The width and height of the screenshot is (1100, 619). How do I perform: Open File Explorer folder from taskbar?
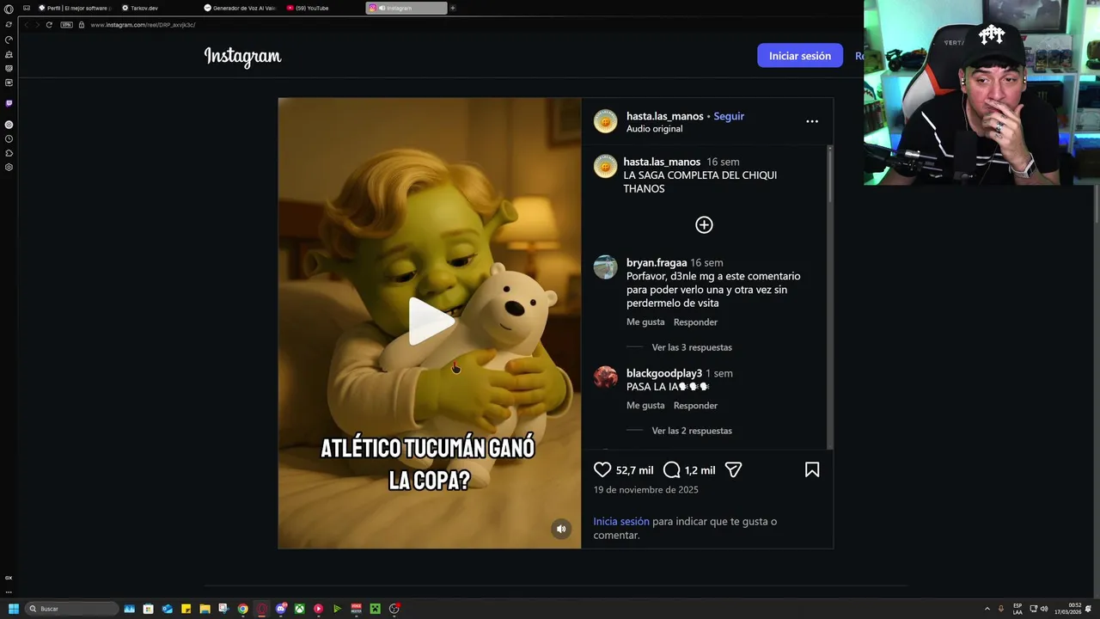205,609
